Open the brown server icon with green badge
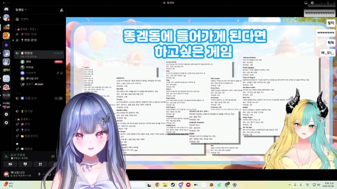The height and width of the screenshot is (189, 337). 6,27
